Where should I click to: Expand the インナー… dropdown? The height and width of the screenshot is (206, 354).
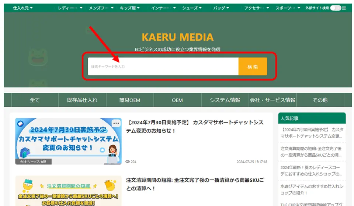tap(163, 8)
